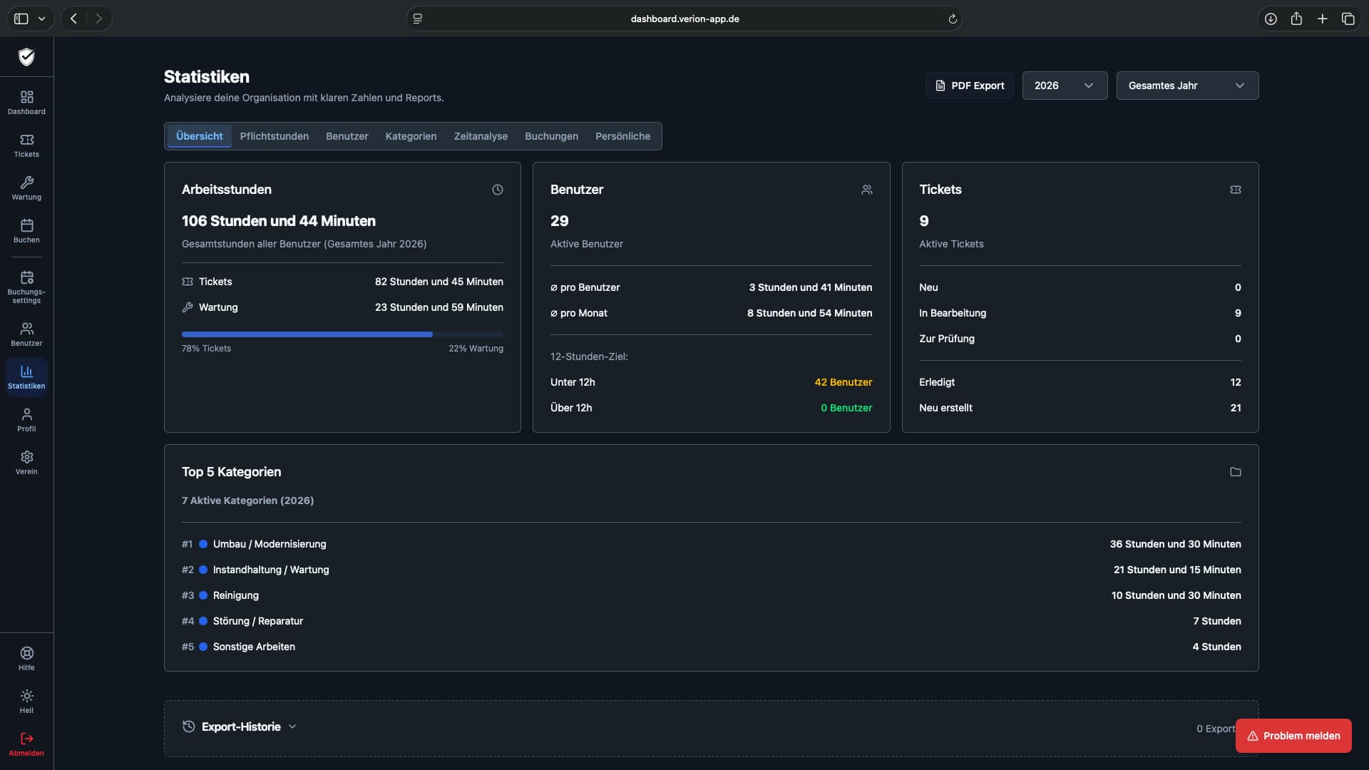This screenshot has width=1369, height=770.
Task: Click the 7 Aktive Kategorien (2026) text
Action: coord(247,500)
